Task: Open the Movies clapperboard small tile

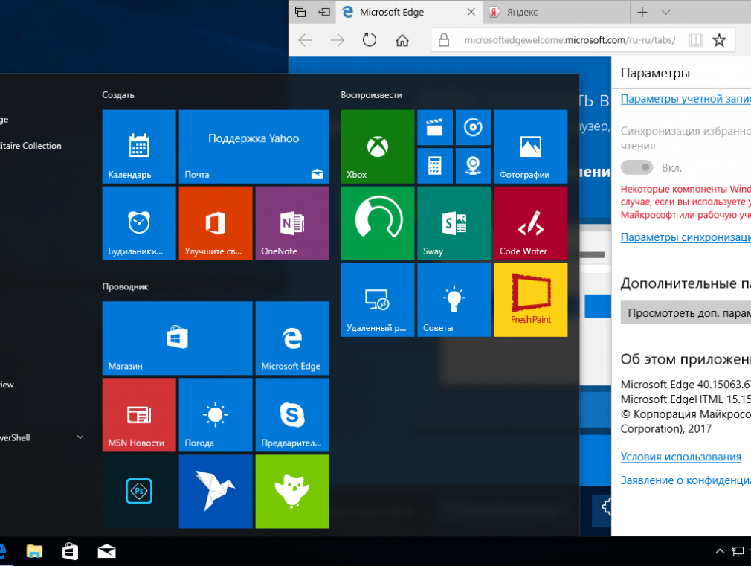Action: pos(435,127)
